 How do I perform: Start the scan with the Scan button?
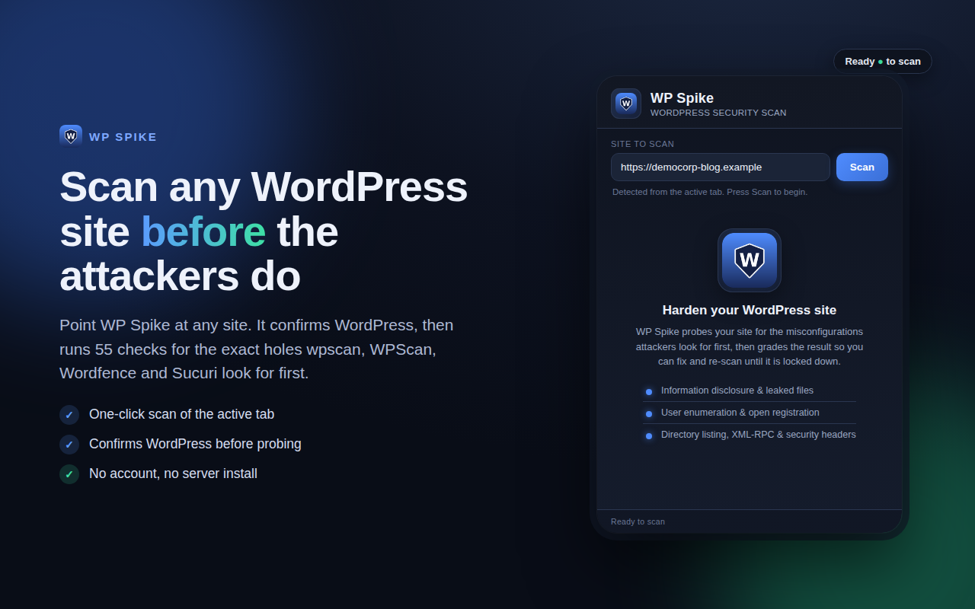tap(862, 167)
